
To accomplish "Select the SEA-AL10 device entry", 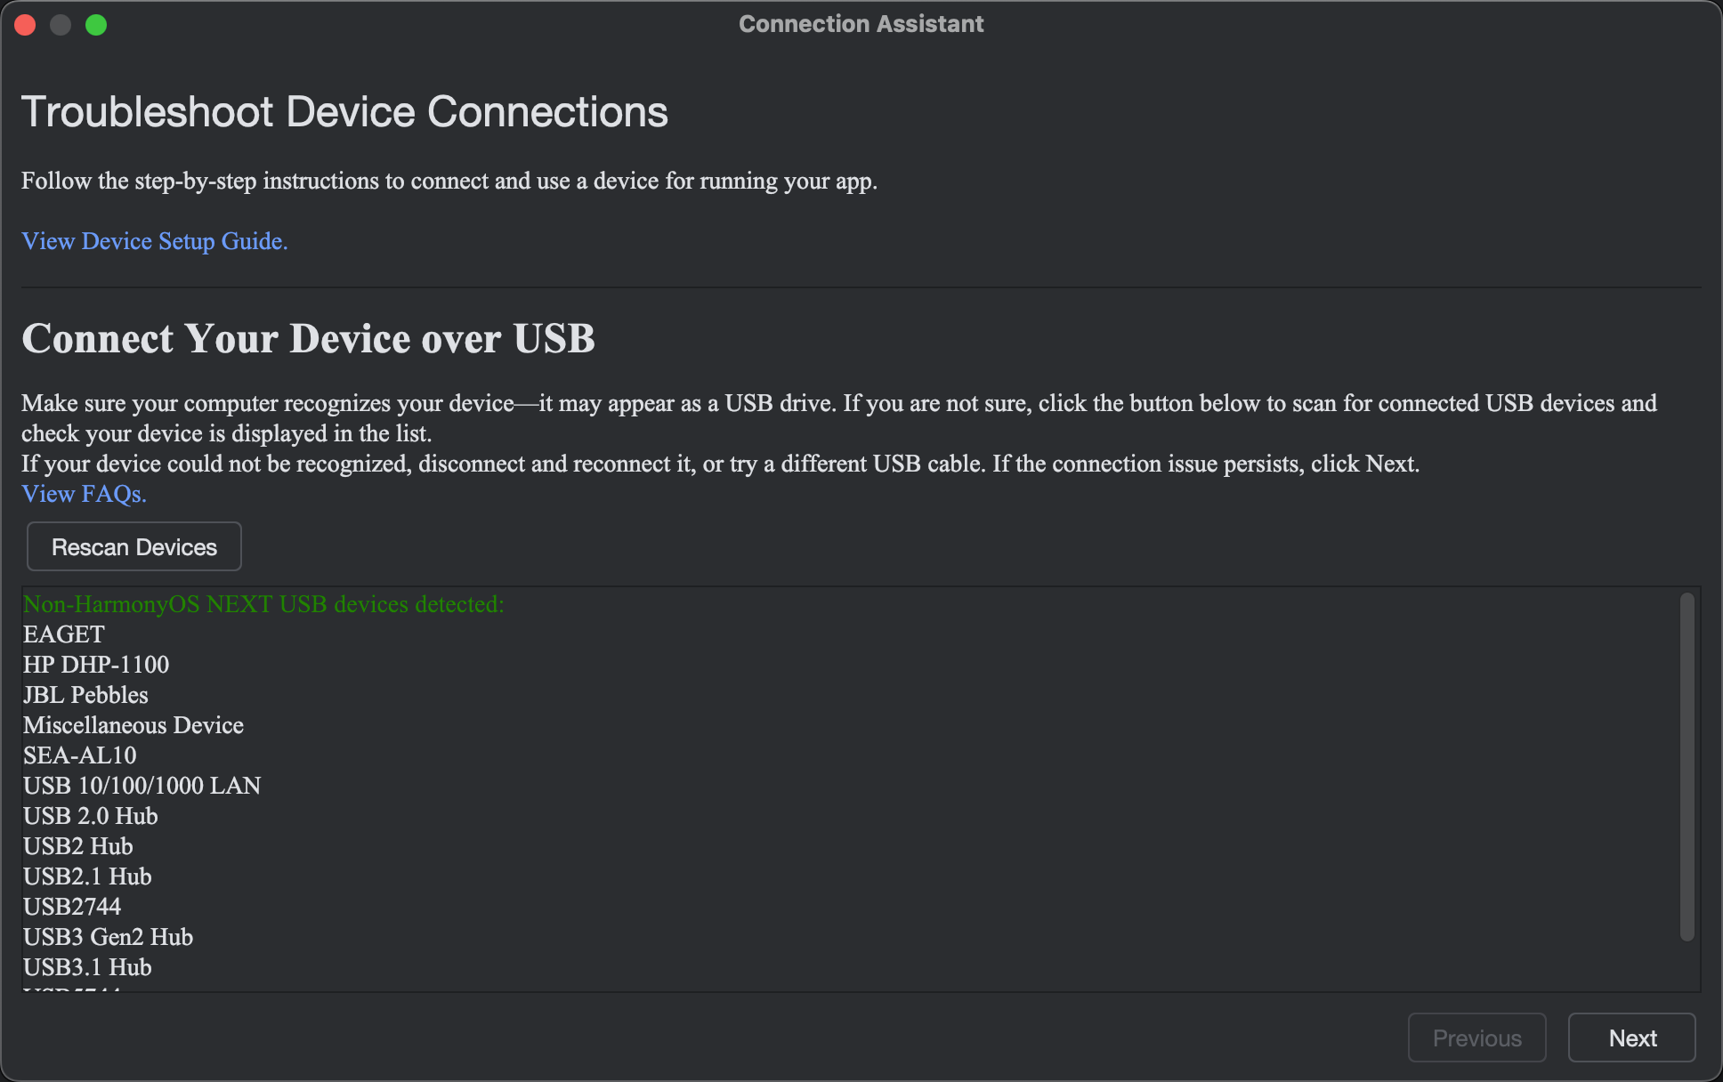I will click(80, 755).
